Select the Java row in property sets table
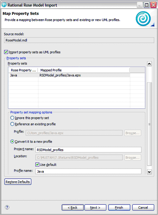 tap(70, 75)
